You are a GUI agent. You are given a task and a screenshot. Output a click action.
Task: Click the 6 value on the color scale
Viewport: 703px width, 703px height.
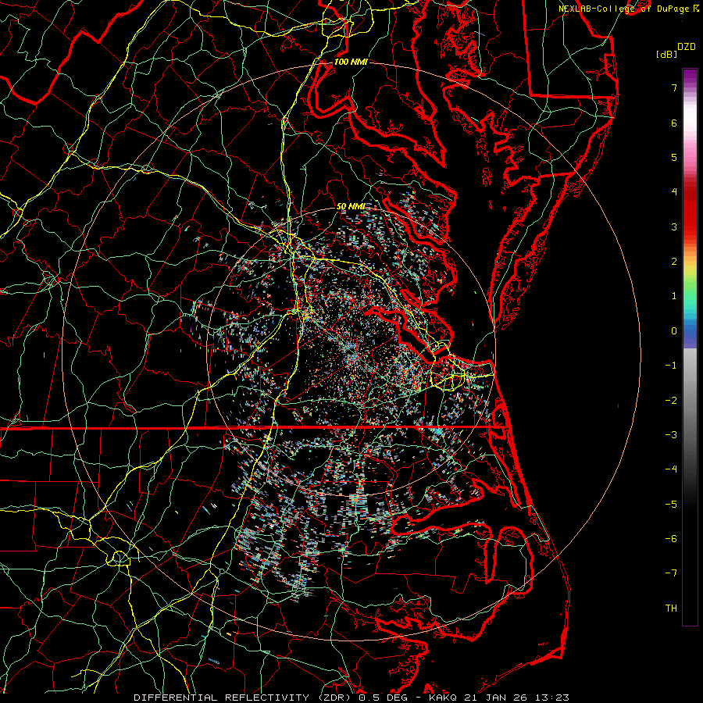pos(674,123)
